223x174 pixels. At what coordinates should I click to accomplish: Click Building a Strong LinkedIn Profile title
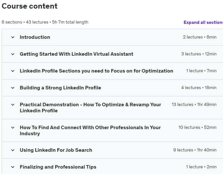pyautogui.click(x=60, y=88)
